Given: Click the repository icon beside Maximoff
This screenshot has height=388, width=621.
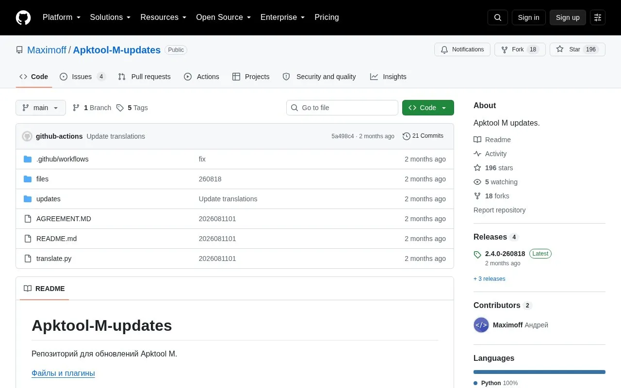Looking at the screenshot, I should click(19, 50).
